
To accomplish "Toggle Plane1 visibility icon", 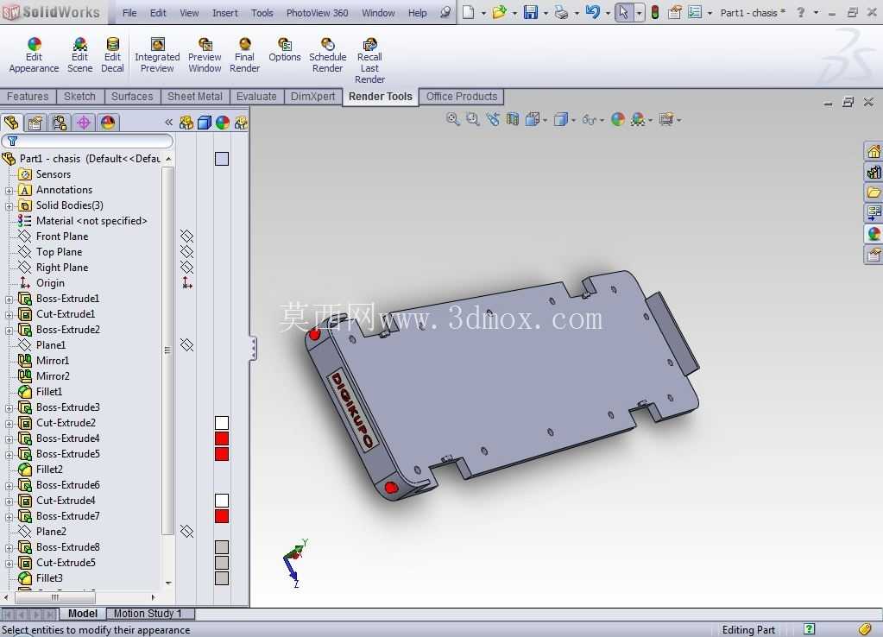I will pos(187,344).
